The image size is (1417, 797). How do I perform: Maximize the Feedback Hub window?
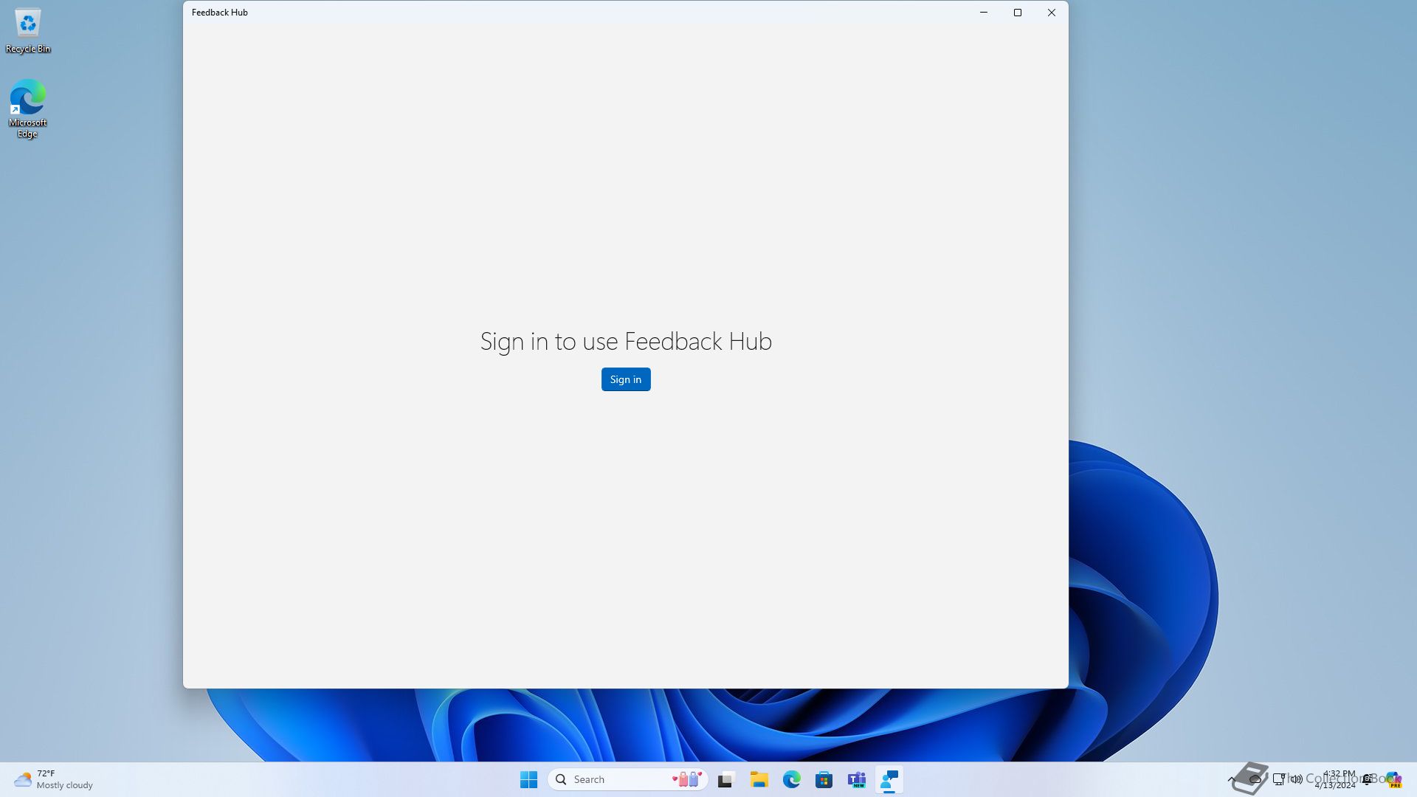tap(1018, 13)
